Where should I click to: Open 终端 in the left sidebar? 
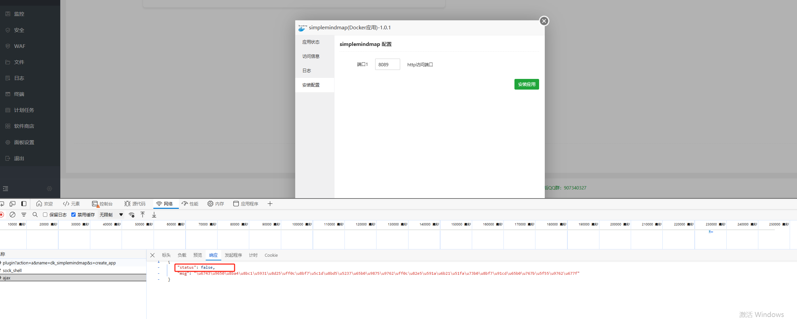19,94
